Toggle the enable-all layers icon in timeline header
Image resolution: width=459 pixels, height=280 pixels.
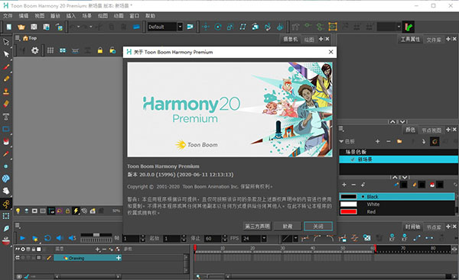coord(18,249)
